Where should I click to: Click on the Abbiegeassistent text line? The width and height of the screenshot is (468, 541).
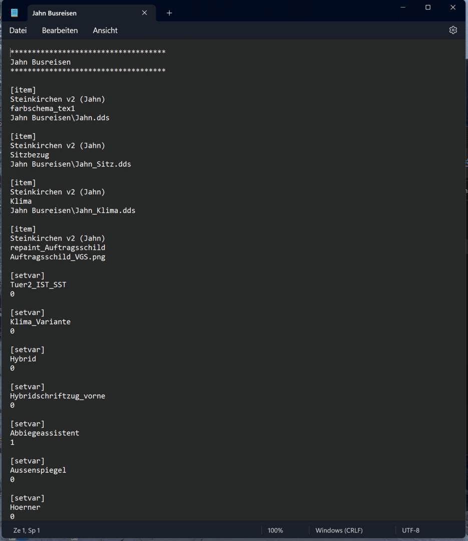(x=45, y=433)
